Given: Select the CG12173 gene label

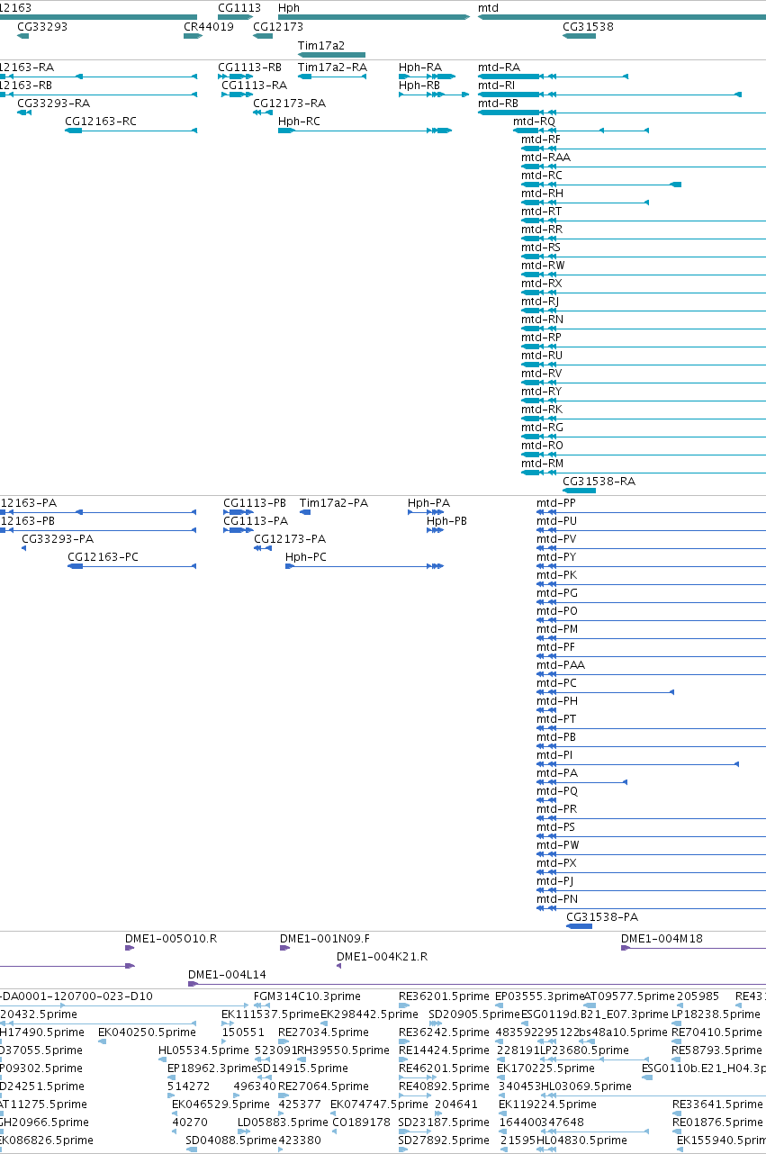Looking at the screenshot, I should pos(278,27).
